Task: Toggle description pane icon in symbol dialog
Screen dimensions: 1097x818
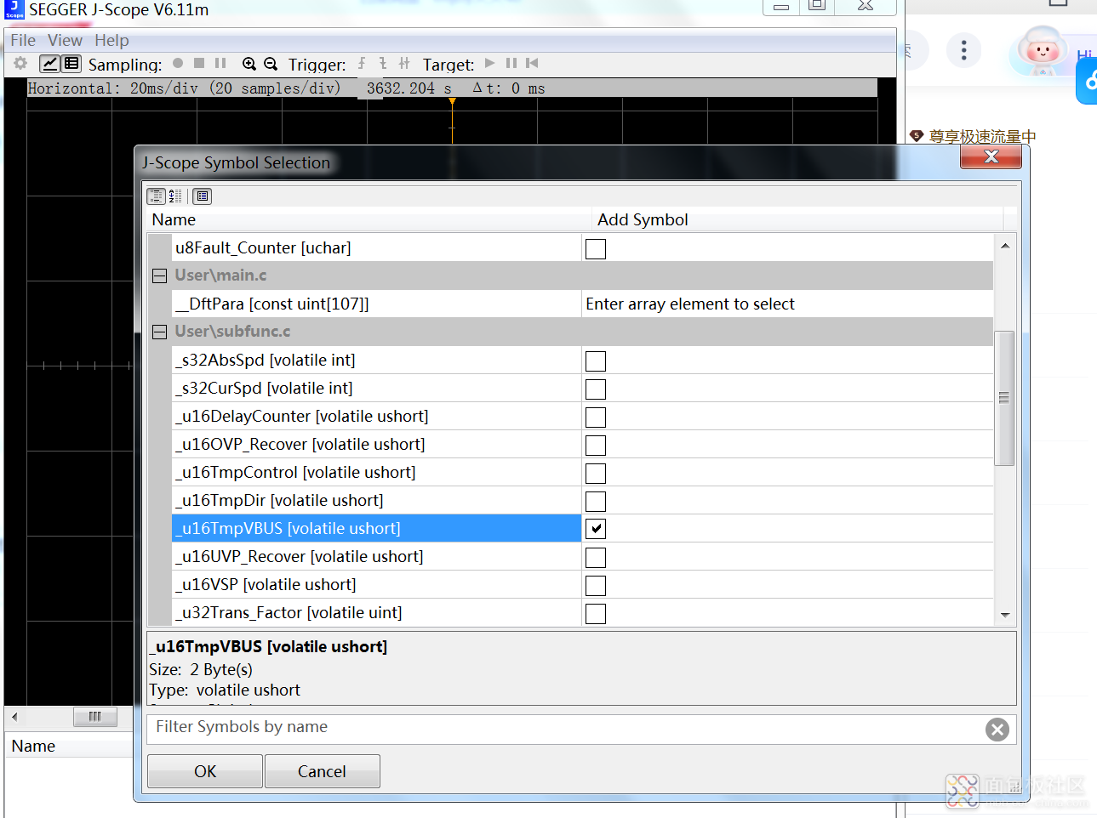Action: click(x=203, y=196)
